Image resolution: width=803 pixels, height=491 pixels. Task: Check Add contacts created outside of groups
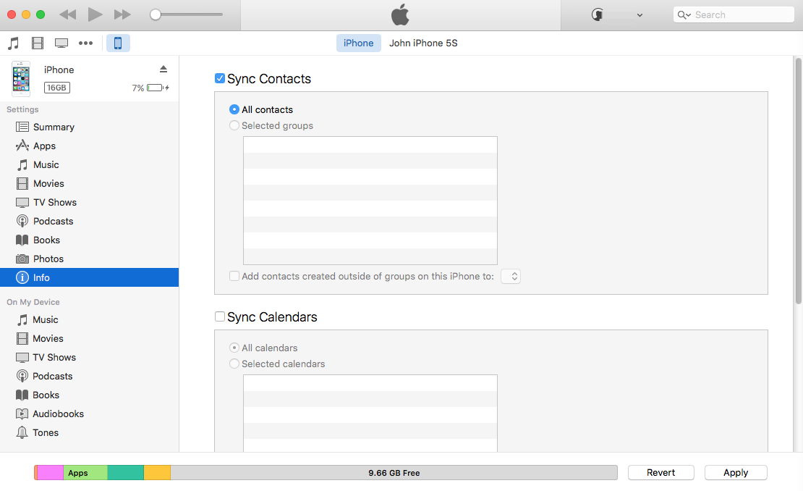click(234, 276)
